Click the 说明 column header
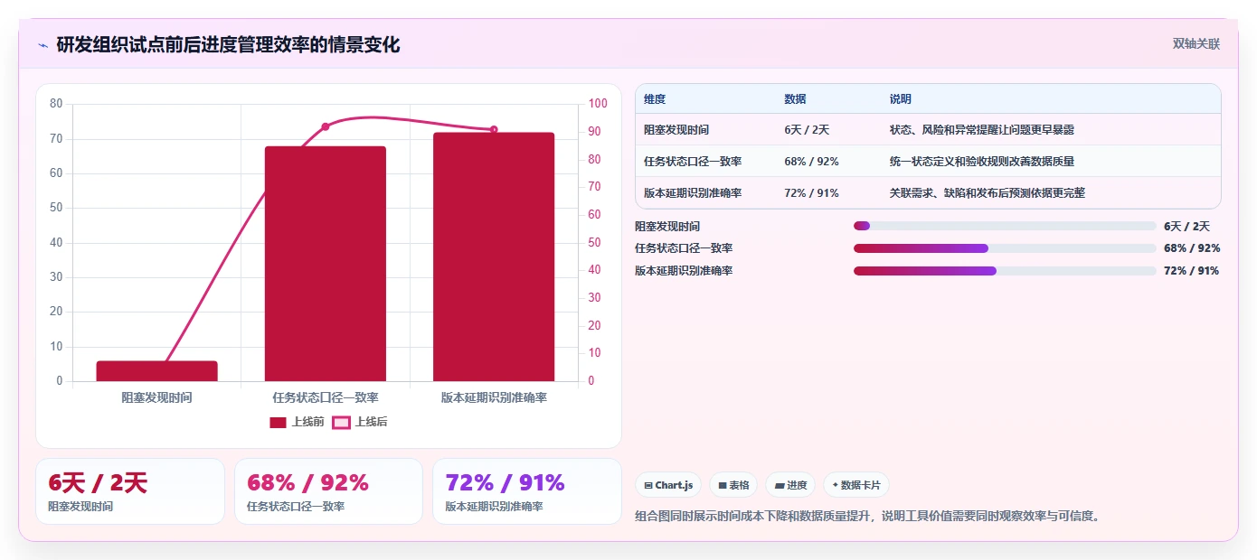 (x=901, y=99)
